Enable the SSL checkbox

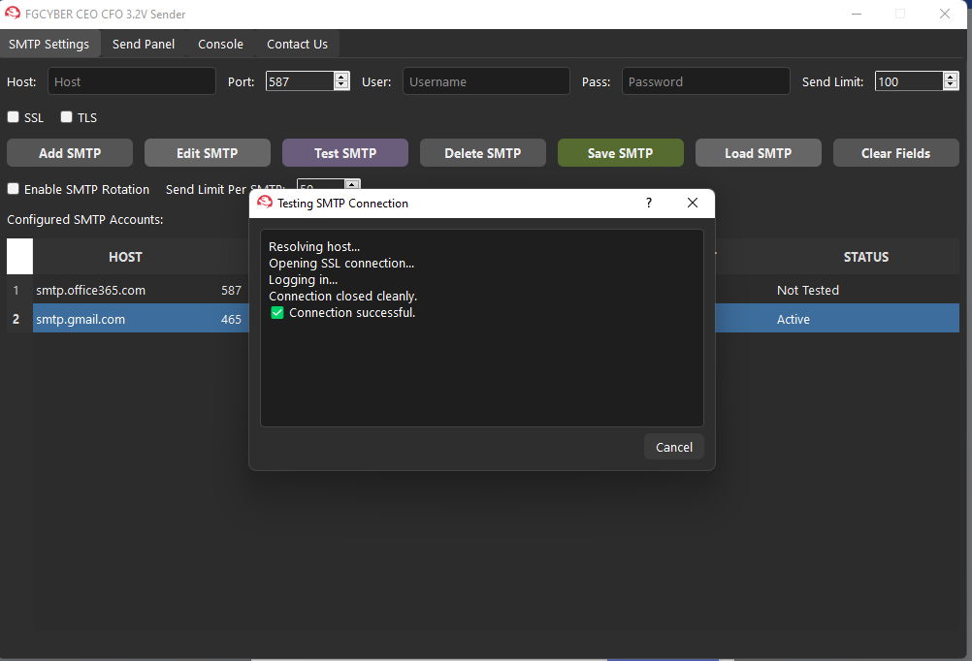14,117
